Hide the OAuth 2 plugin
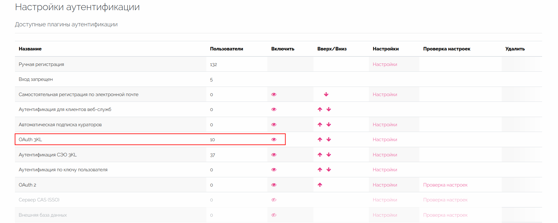The height and width of the screenshot is (223, 558). point(274,185)
